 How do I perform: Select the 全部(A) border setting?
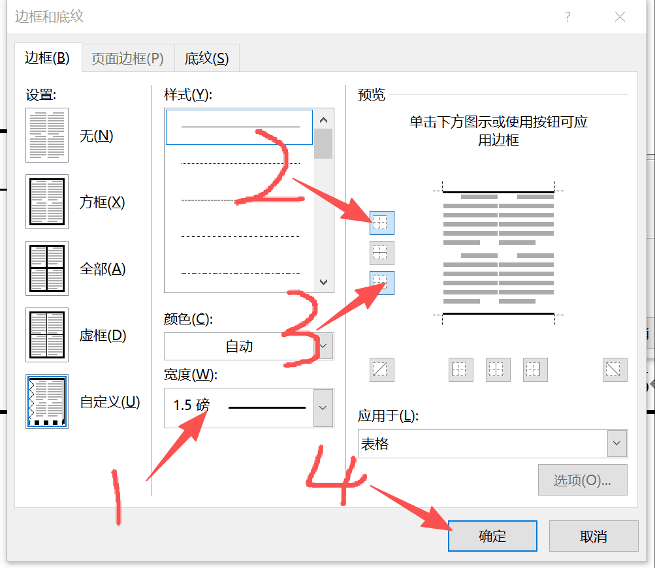46,268
